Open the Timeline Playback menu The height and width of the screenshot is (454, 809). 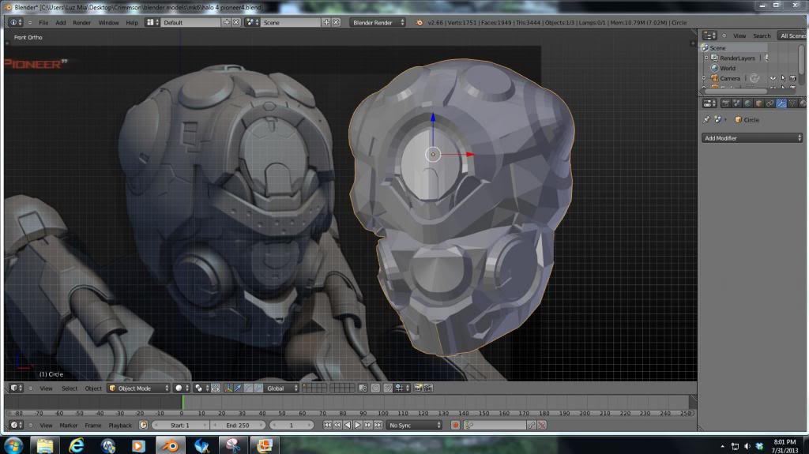tap(120, 426)
